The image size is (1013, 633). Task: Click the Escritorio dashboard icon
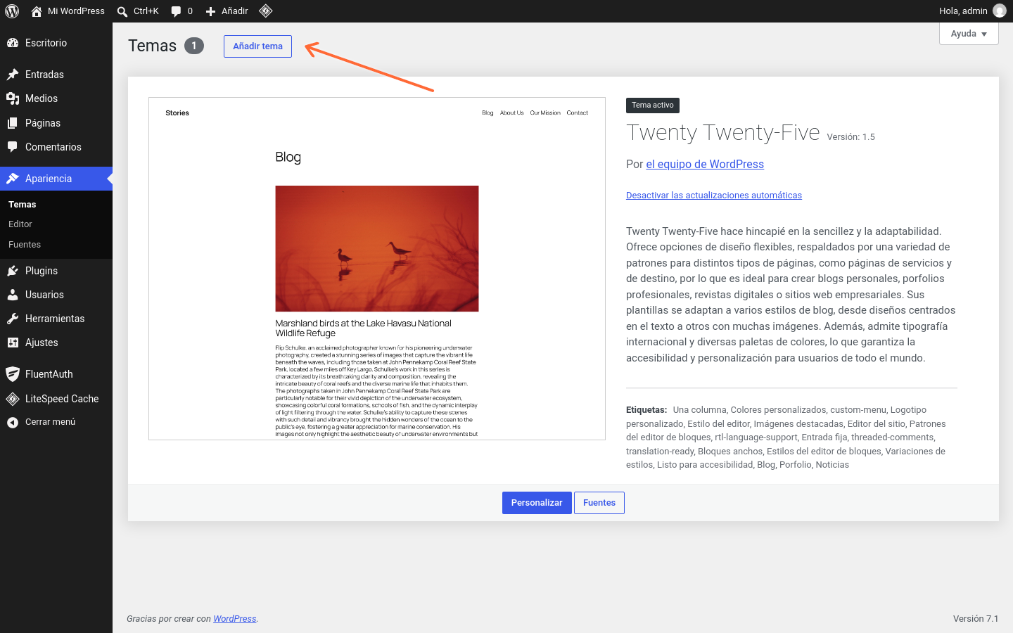point(13,43)
